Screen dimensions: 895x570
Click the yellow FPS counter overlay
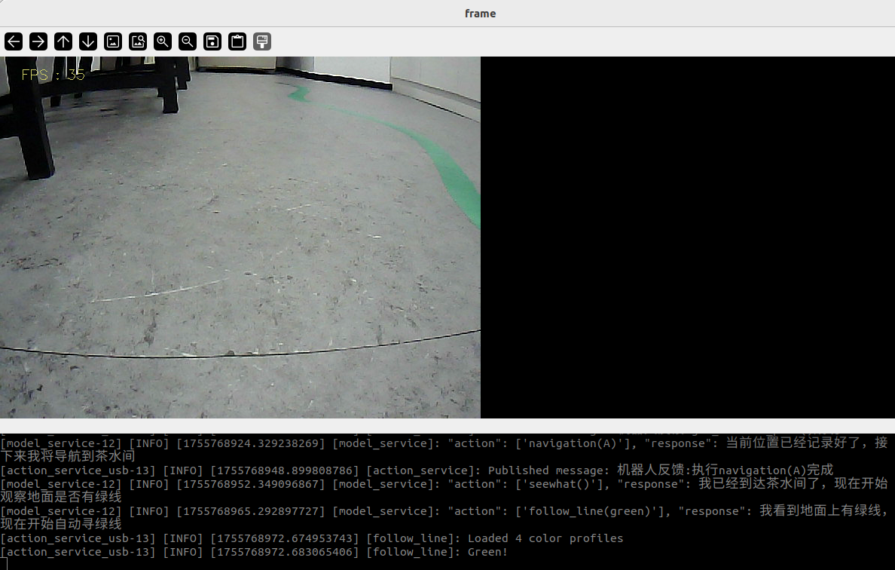click(53, 75)
